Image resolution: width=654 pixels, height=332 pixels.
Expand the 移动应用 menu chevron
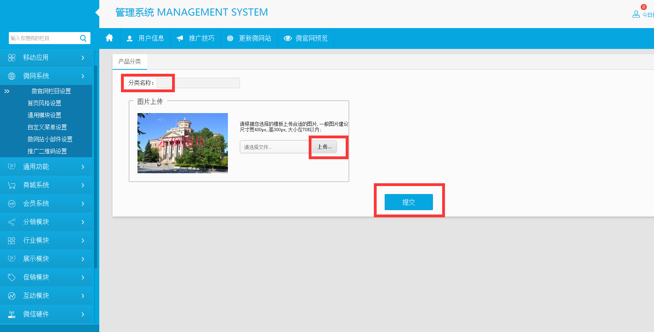[83, 58]
